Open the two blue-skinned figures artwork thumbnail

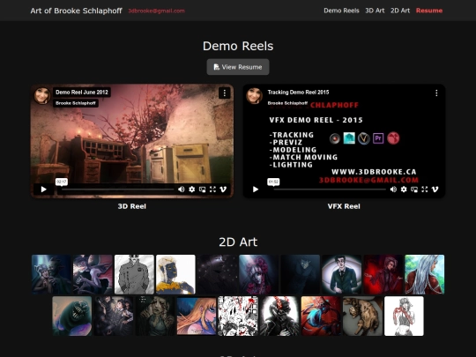point(51,274)
